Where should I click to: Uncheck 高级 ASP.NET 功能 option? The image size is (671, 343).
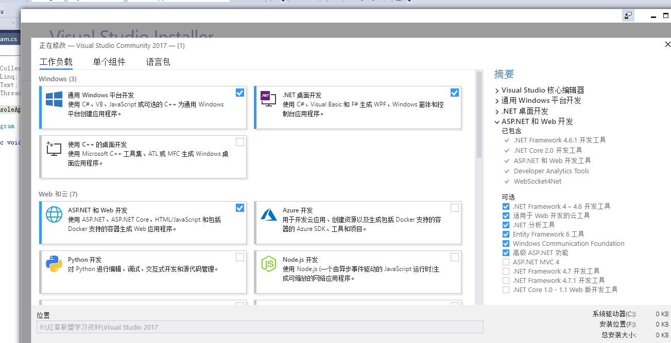pyautogui.click(x=506, y=252)
